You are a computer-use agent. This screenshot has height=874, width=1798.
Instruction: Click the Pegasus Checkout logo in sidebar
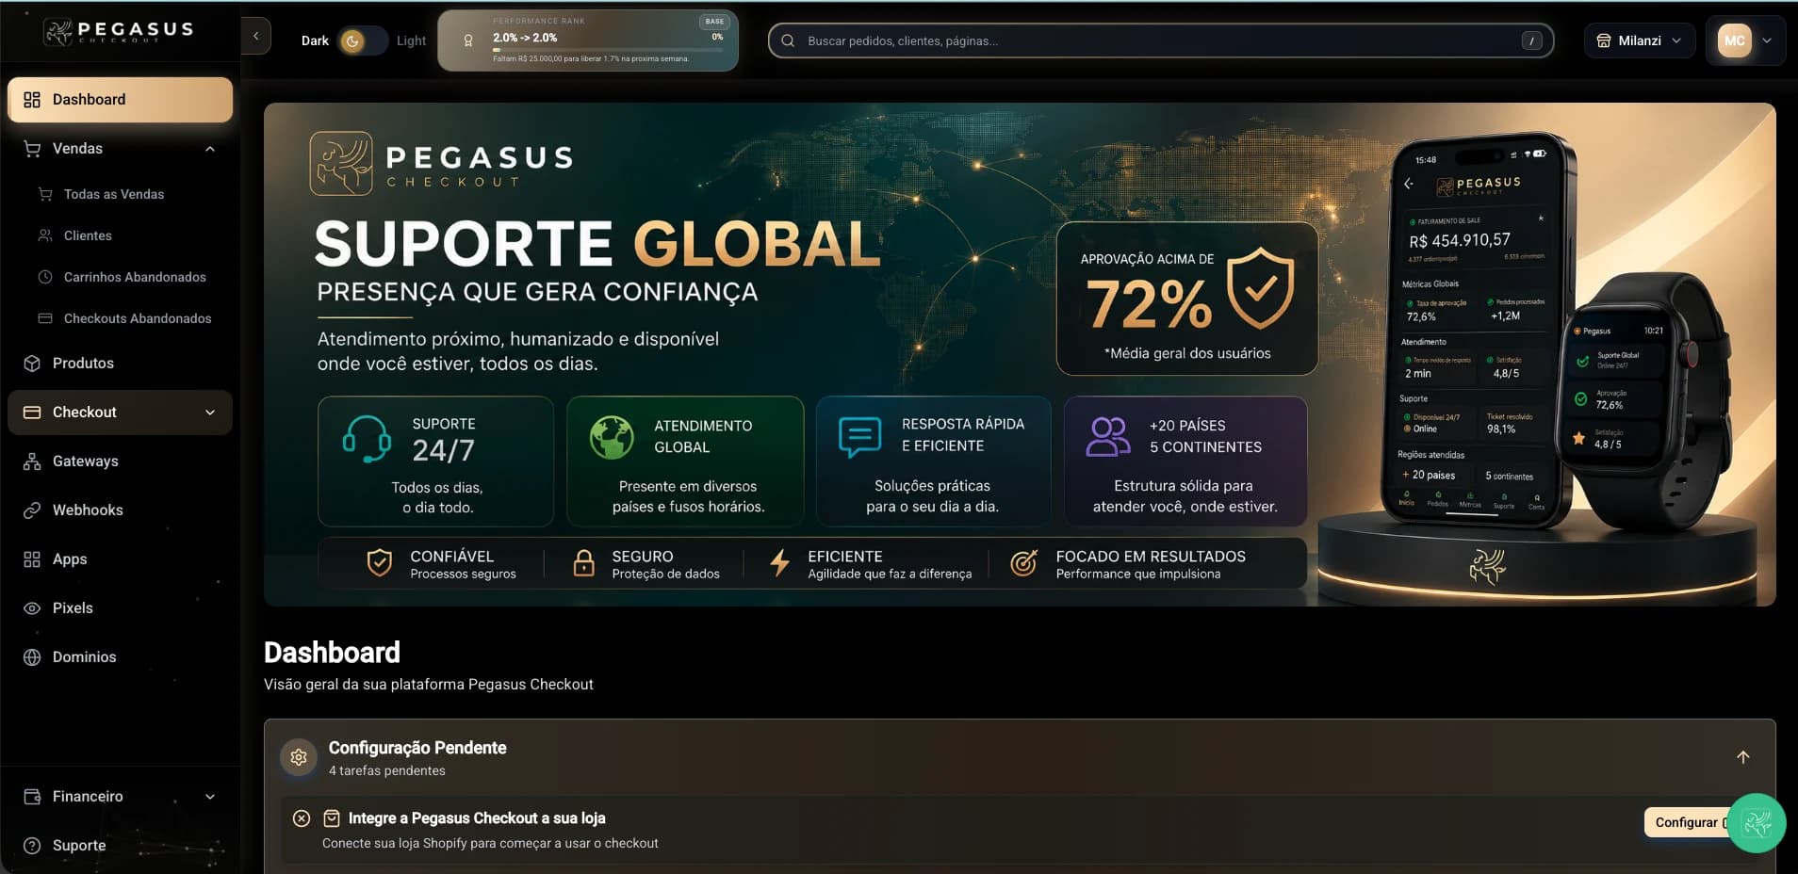point(119,32)
